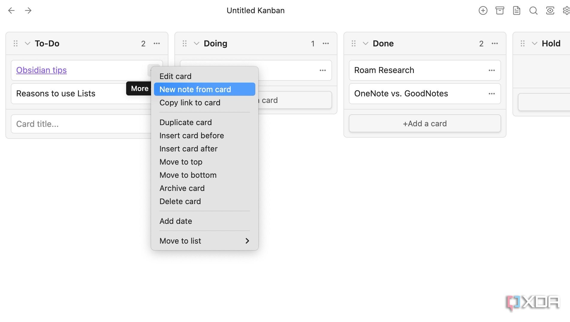Open the Doing card's more options
Viewport: 570px width, 322px height.
[323, 70]
